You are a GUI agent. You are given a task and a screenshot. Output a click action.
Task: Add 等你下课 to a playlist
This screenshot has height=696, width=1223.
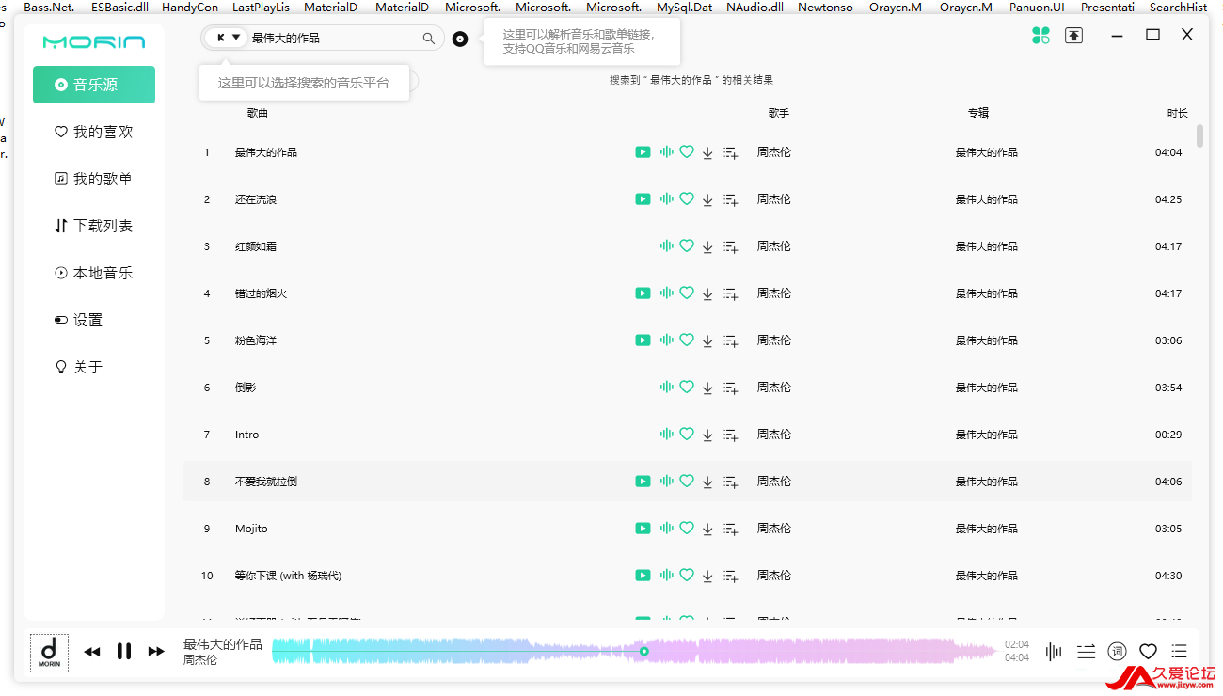[730, 576]
